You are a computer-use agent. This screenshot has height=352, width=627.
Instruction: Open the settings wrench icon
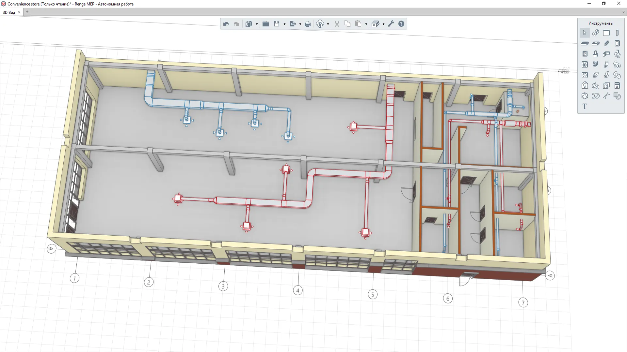coord(391,24)
